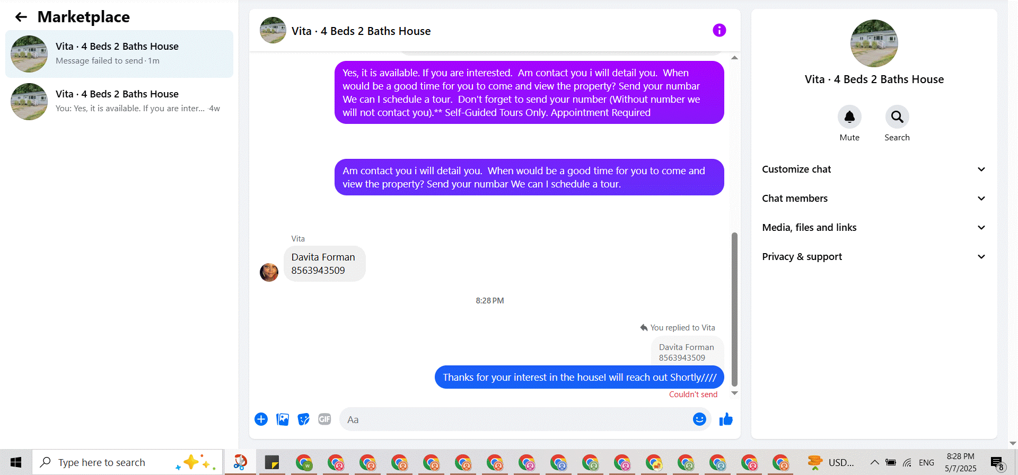
Task: Click the plus icon for more actions
Action: tap(261, 419)
